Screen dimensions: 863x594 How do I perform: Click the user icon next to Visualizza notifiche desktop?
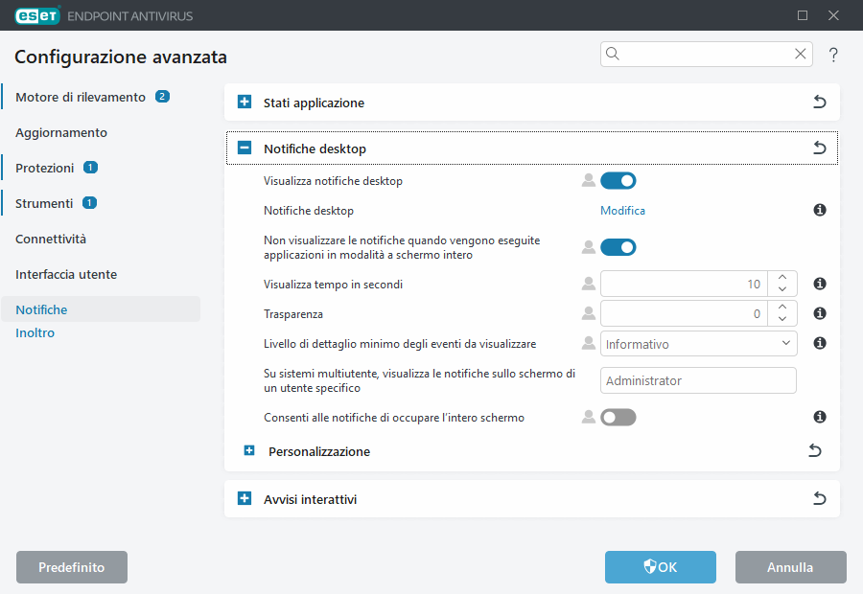pyautogui.click(x=588, y=180)
